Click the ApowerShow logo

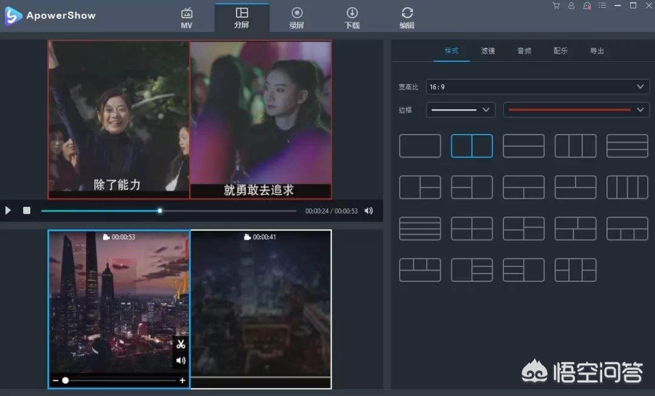(x=50, y=16)
